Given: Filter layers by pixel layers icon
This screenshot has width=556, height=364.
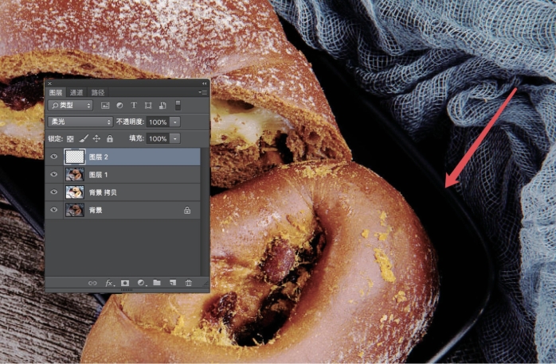Looking at the screenshot, I should coord(105,106).
